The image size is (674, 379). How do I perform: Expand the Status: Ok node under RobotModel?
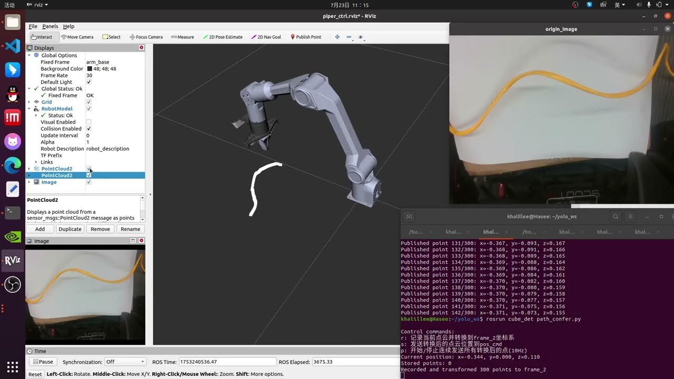[36, 115]
